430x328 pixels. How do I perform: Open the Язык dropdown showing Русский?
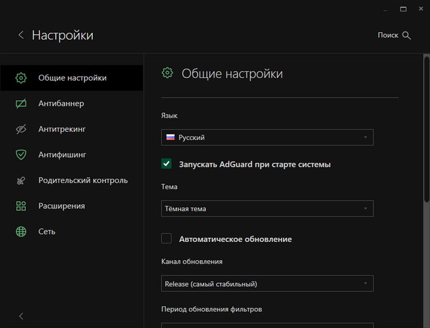(267, 137)
